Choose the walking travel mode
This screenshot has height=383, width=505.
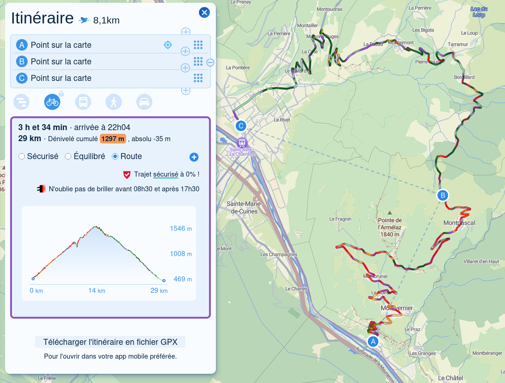coord(114,102)
